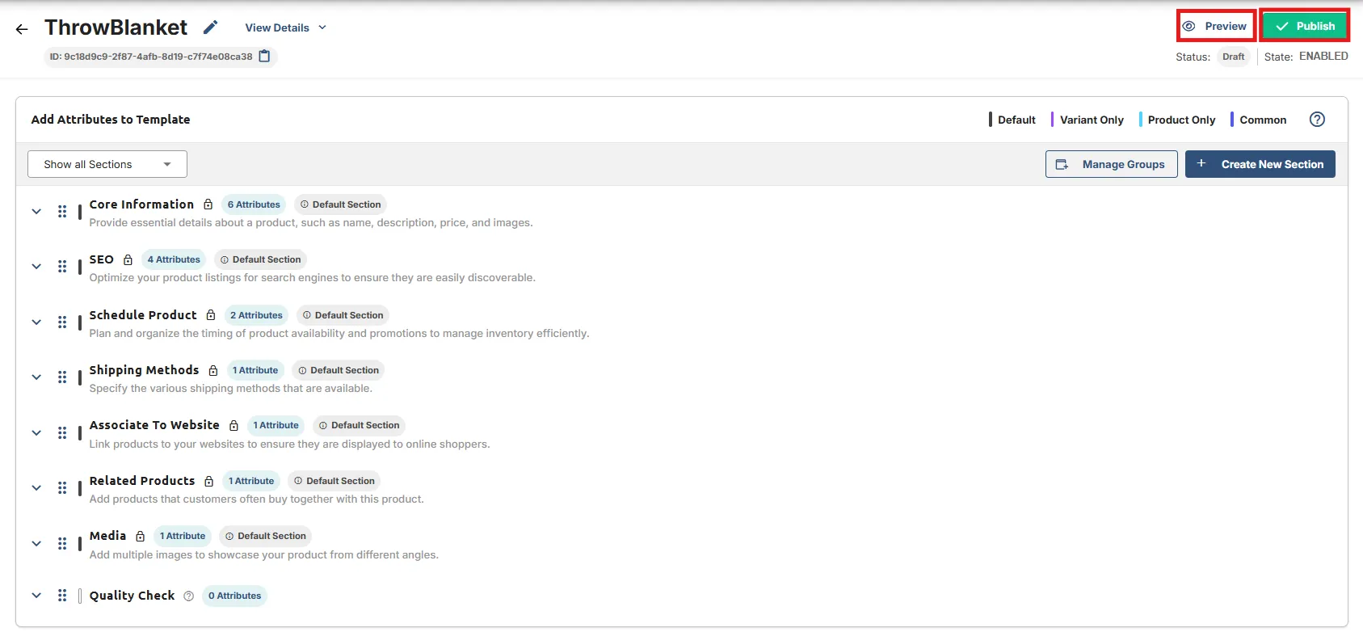The image size is (1363, 632).
Task: Click the Preview button
Action: [1216, 26]
